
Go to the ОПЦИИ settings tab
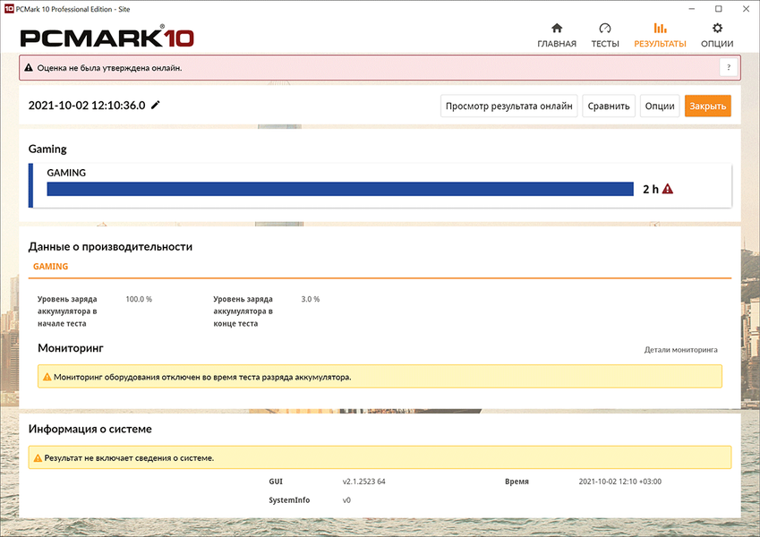tap(717, 36)
